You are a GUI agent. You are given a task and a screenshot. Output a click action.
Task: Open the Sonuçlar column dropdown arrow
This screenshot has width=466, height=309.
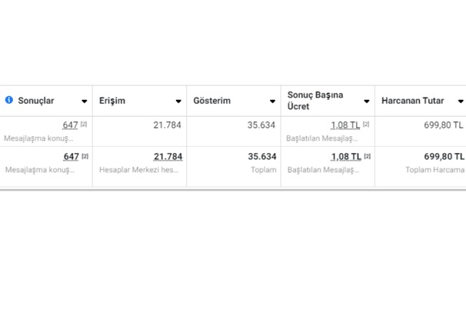(x=84, y=101)
